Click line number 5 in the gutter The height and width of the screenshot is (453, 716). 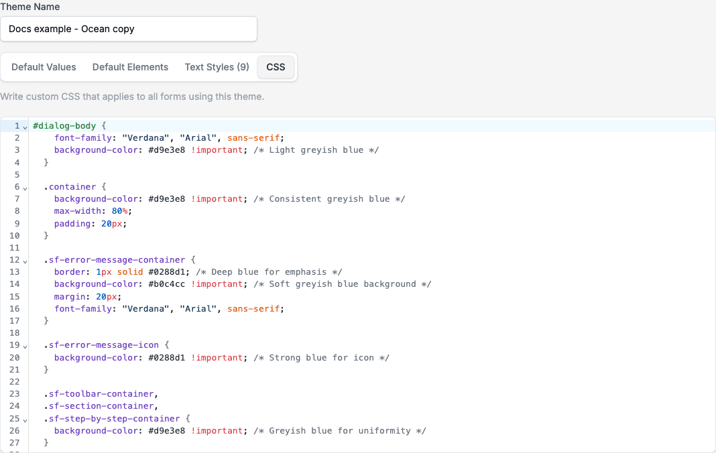pos(17,175)
